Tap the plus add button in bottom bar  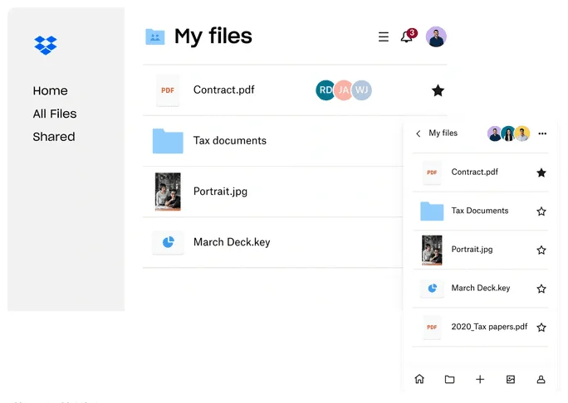click(480, 379)
